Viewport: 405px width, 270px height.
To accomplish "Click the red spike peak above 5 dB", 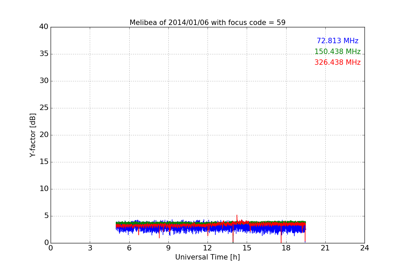I will click(x=237, y=215).
